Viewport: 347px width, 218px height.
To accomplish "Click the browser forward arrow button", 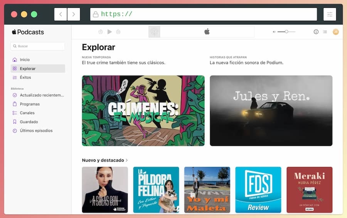I will (74, 14).
